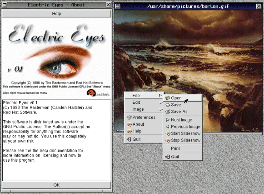
Task: Open the Edit menu item
Action: 144,102
